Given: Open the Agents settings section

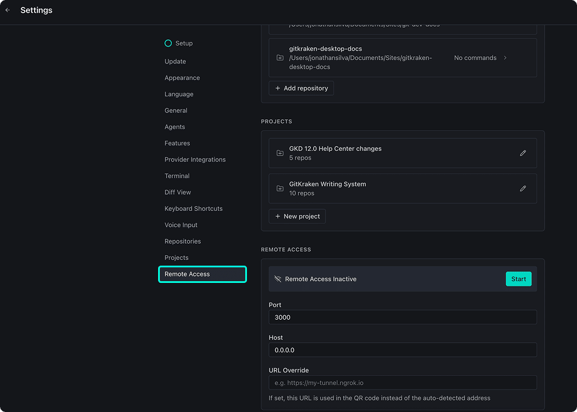Looking at the screenshot, I should tap(175, 127).
